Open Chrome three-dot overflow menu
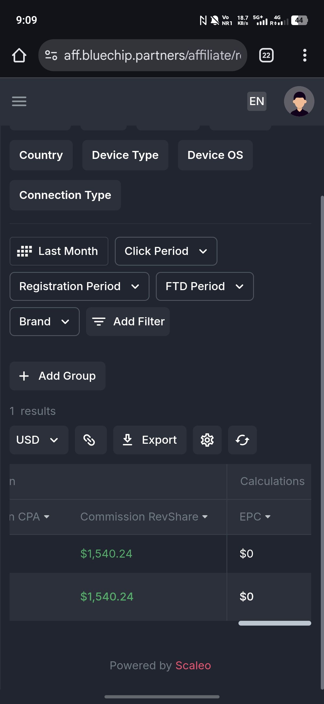Screen dimensions: 324x704 (x=305, y=55)
